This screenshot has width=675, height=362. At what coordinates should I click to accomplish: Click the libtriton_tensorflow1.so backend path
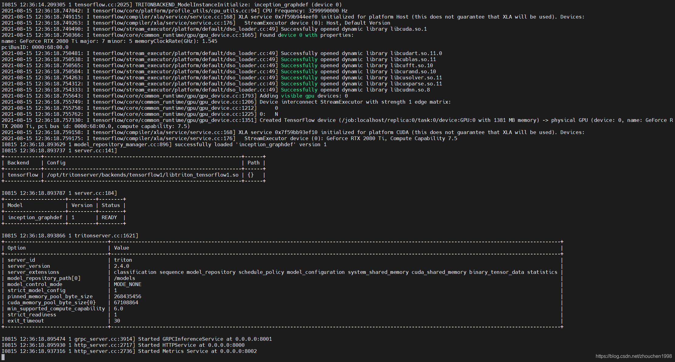143,175
